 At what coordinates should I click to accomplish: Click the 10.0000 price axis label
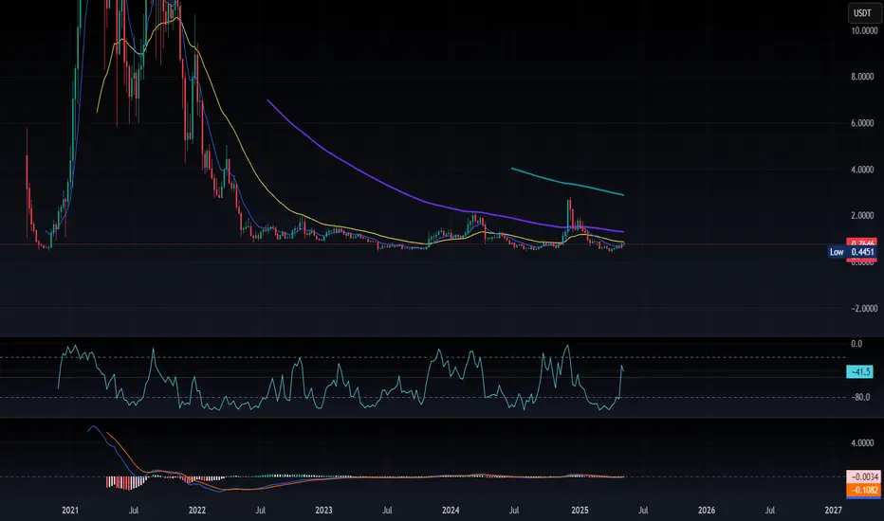[x=864, y=31]
